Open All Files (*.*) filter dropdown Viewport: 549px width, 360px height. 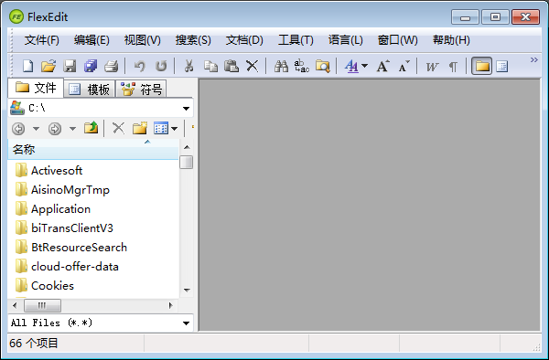[x=186, y=323]
